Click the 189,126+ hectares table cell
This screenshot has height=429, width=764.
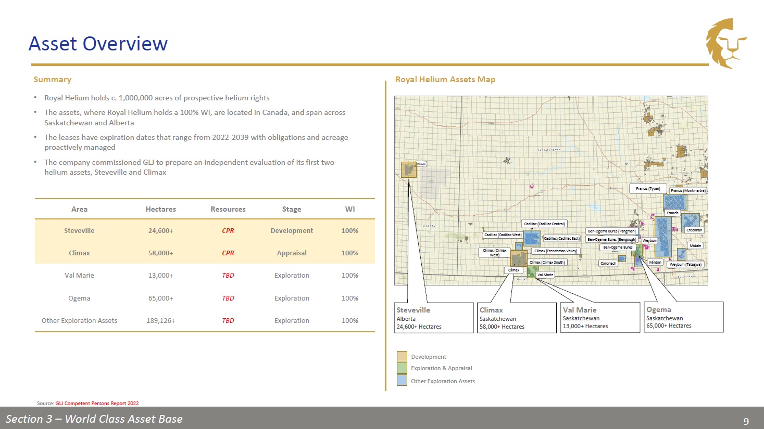point(161,320)
